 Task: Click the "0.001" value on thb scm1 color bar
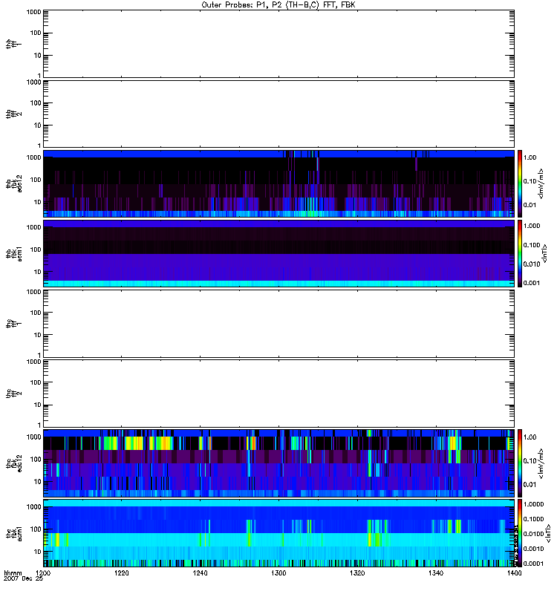(x=532, y=283)
